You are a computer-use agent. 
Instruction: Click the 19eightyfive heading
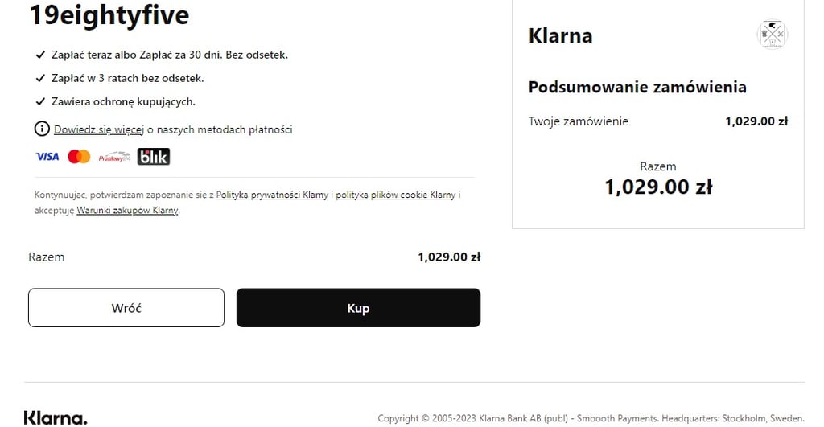(x=109, y=14)
